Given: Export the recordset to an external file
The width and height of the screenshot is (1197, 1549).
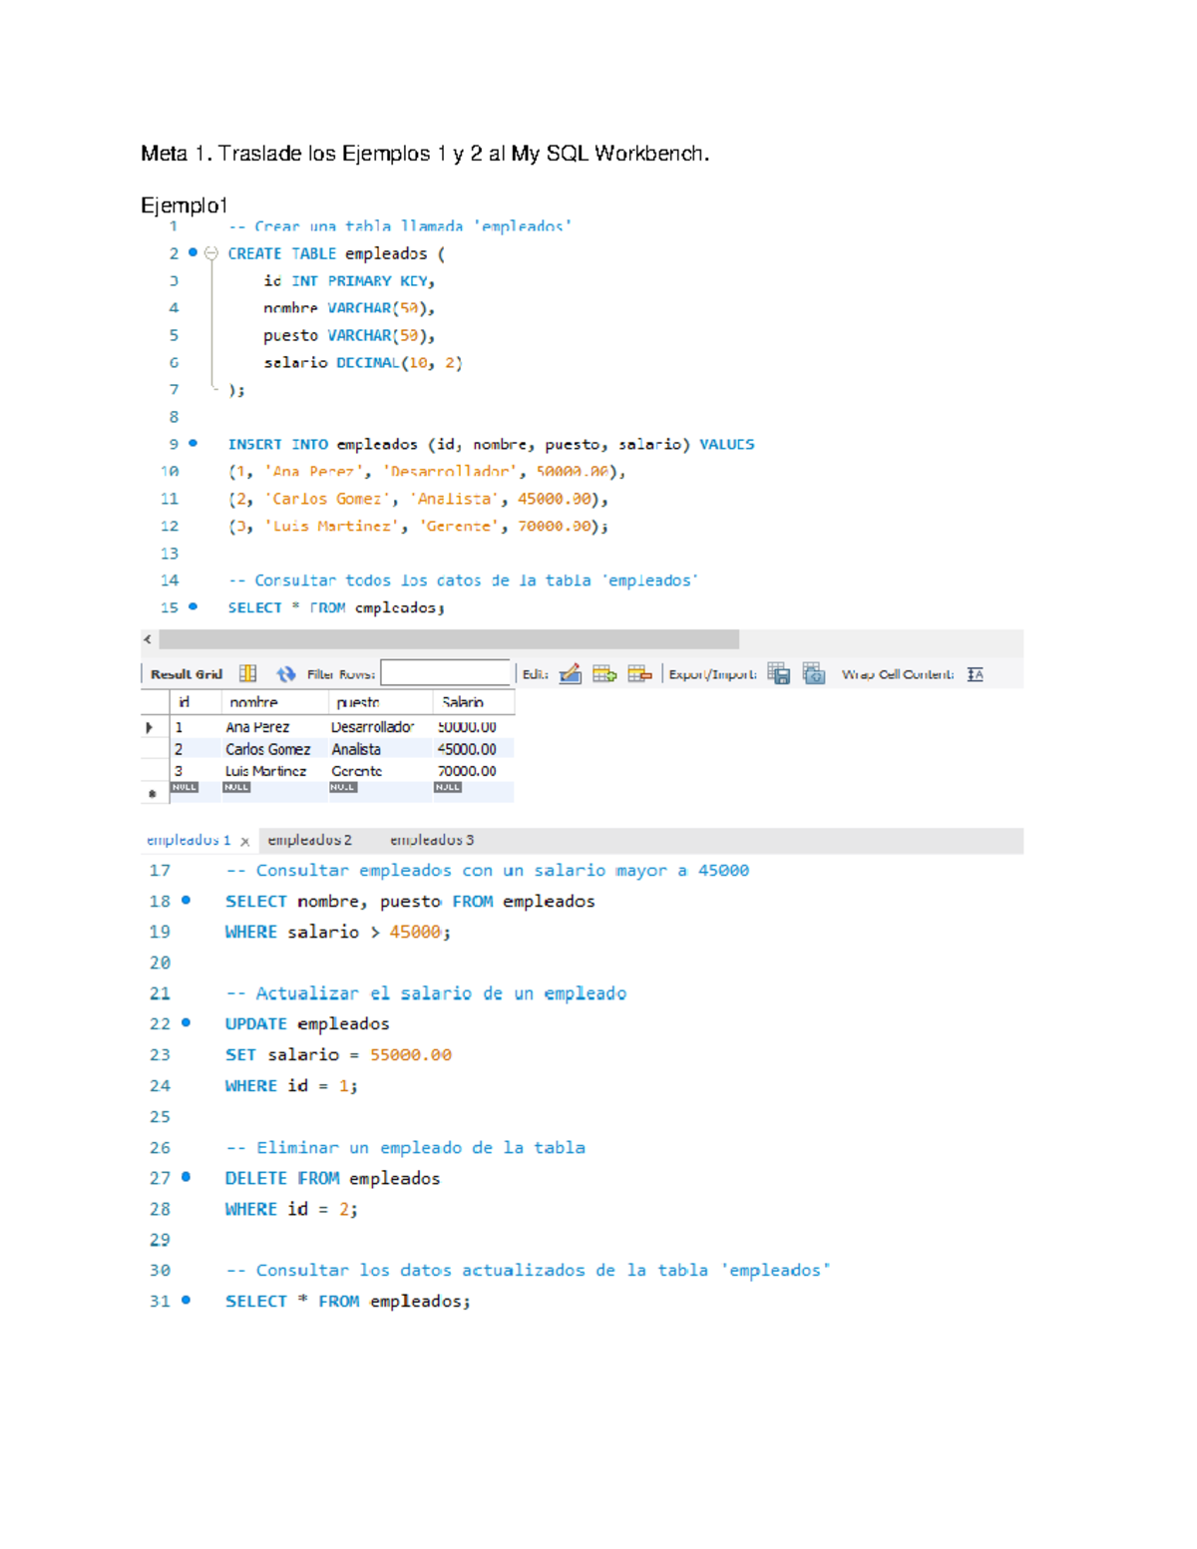Looking at the screenshot, I should point(780,673).
